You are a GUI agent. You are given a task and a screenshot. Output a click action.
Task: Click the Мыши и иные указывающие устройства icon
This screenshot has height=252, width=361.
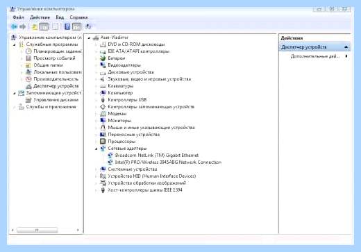[x=103, y=128]
